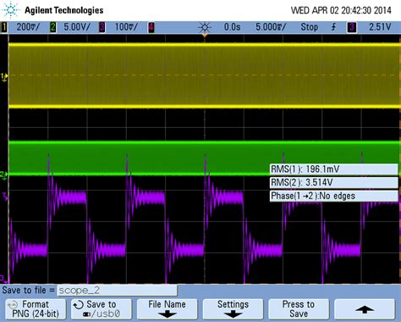Click the 5.00V/ channel 2 scale value

pyautogui.click(x=77, y=27)
